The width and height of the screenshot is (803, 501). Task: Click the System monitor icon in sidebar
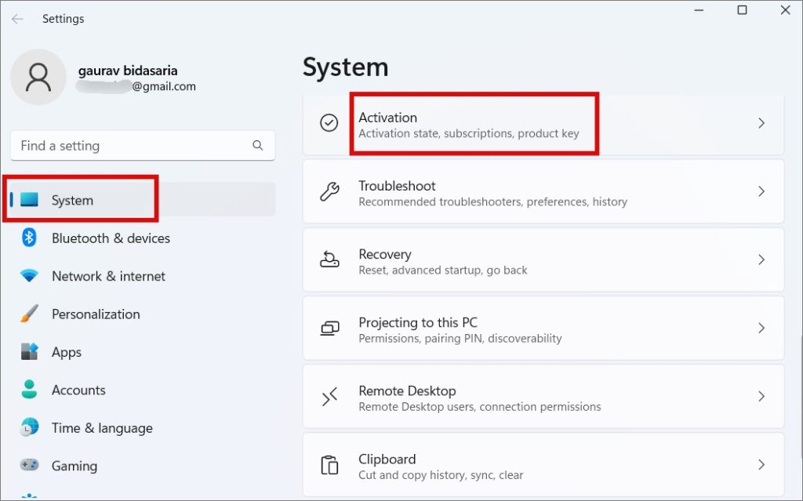point(29,200)
